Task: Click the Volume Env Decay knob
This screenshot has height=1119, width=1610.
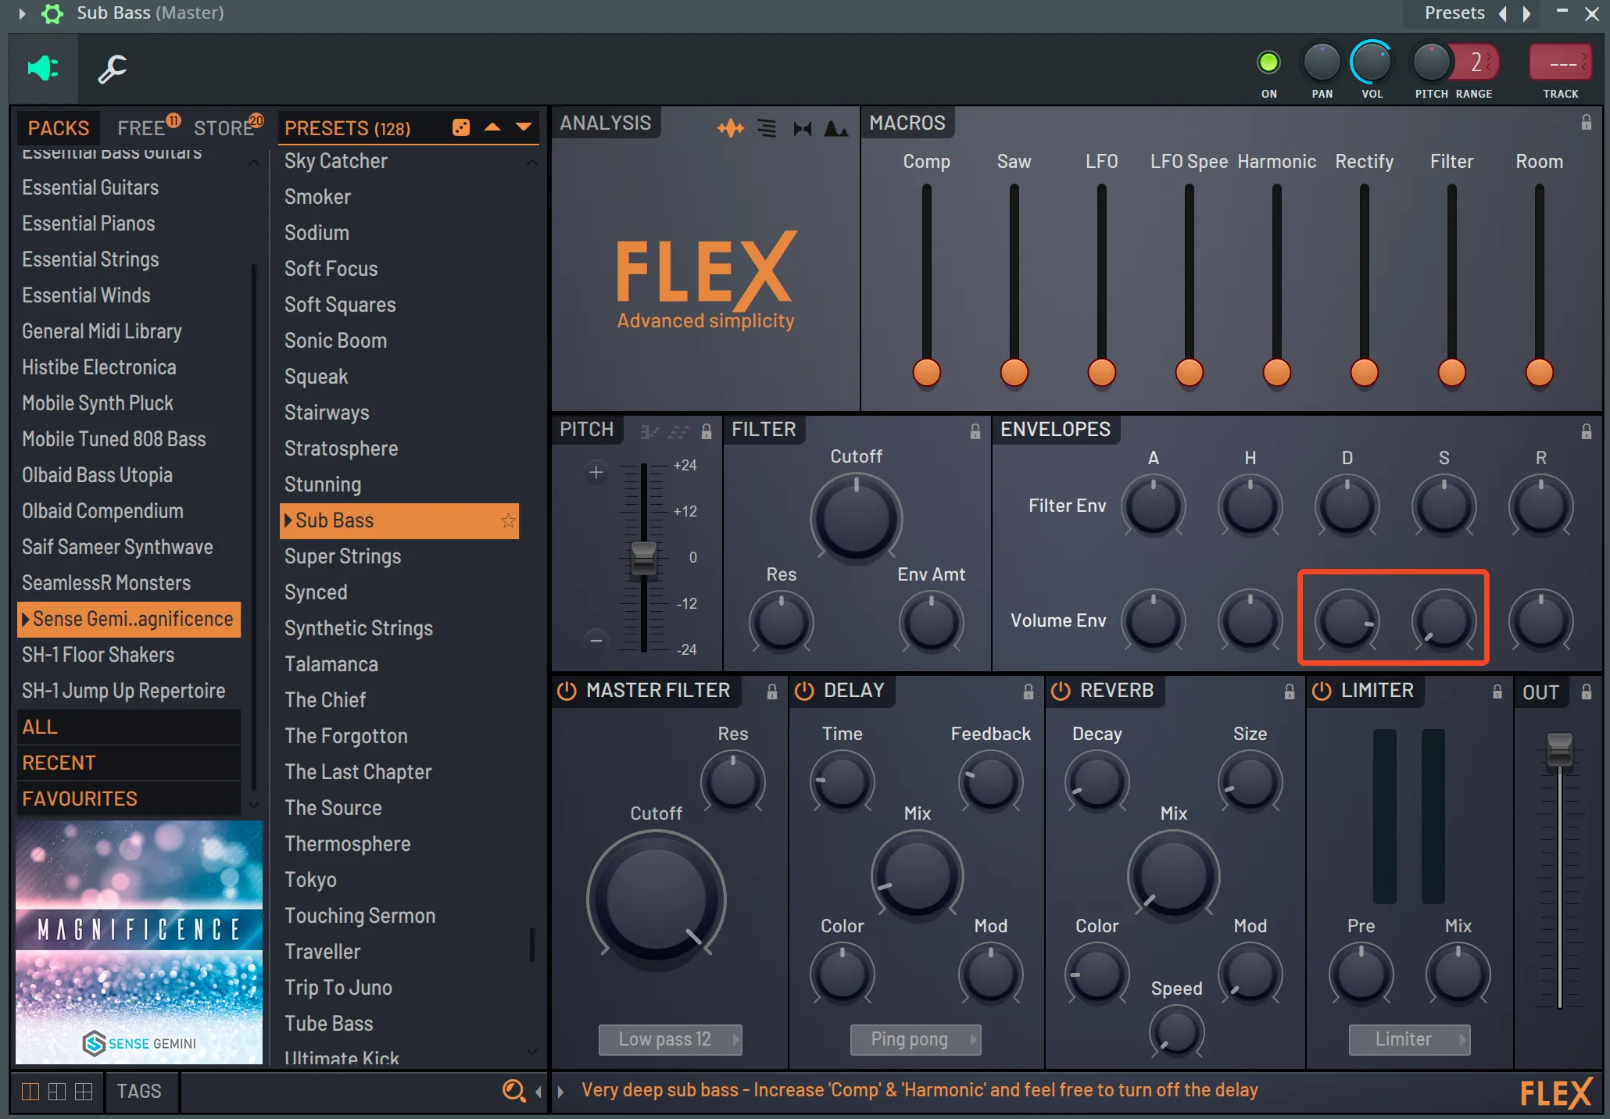Action: [1347, 620]
